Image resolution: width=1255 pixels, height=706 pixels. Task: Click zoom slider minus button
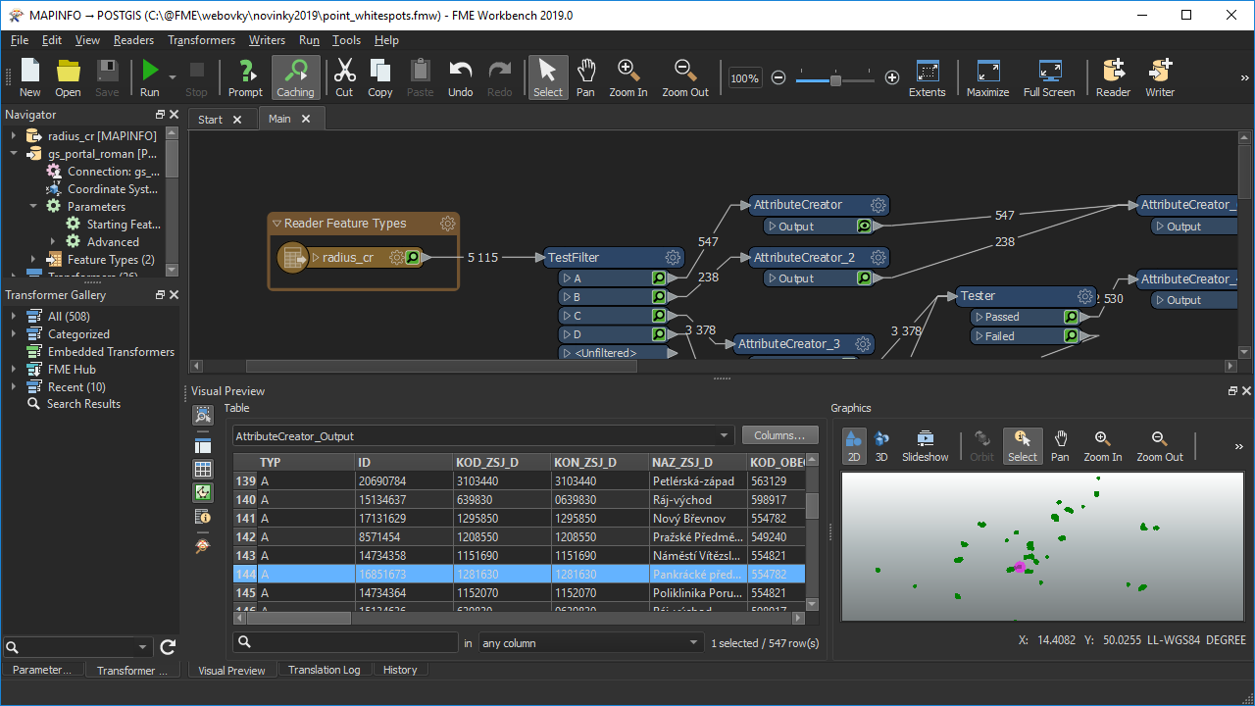(x=778, y=77)
